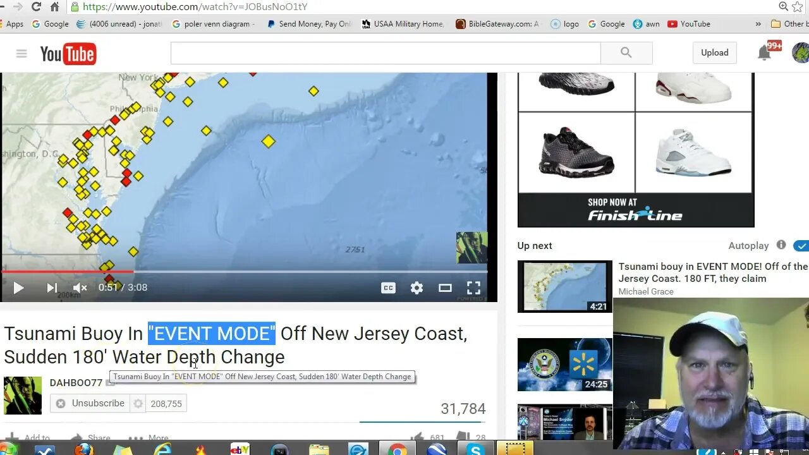This screenshot has width=809, height=455.
Task: Open Michael Grace channel link
Action: tap(646, 291)
